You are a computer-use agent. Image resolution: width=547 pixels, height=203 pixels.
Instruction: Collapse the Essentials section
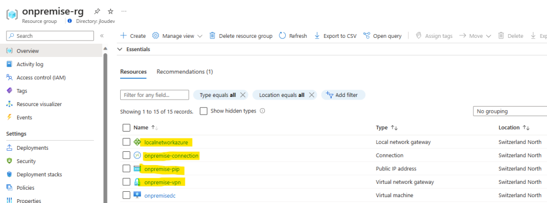coord(120,50)
